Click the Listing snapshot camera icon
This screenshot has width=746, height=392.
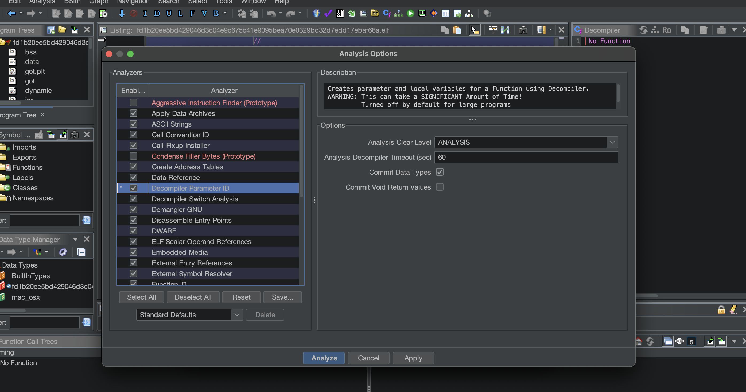click(x=523, y=30)
